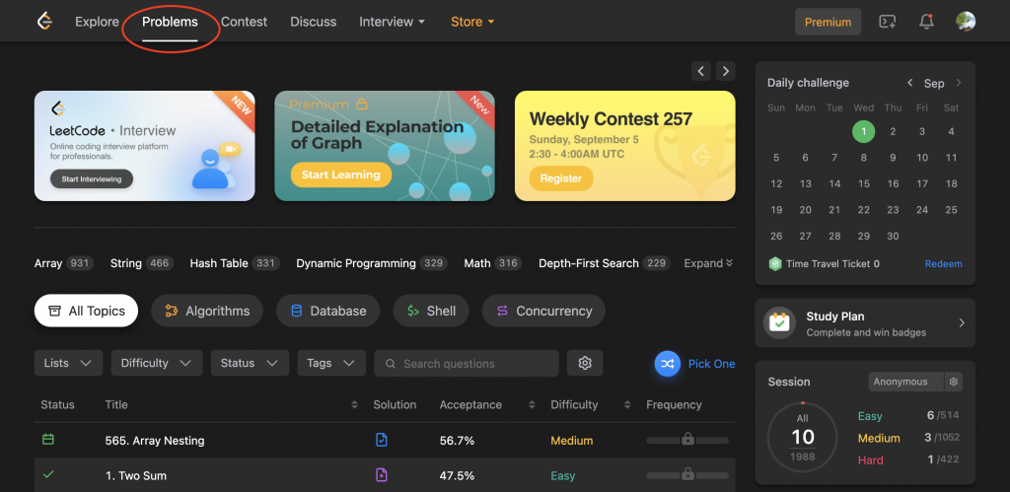The height and width of the screenshot is (492, 1010).
Task: Click the Premium button
Action: click(828, 22)
